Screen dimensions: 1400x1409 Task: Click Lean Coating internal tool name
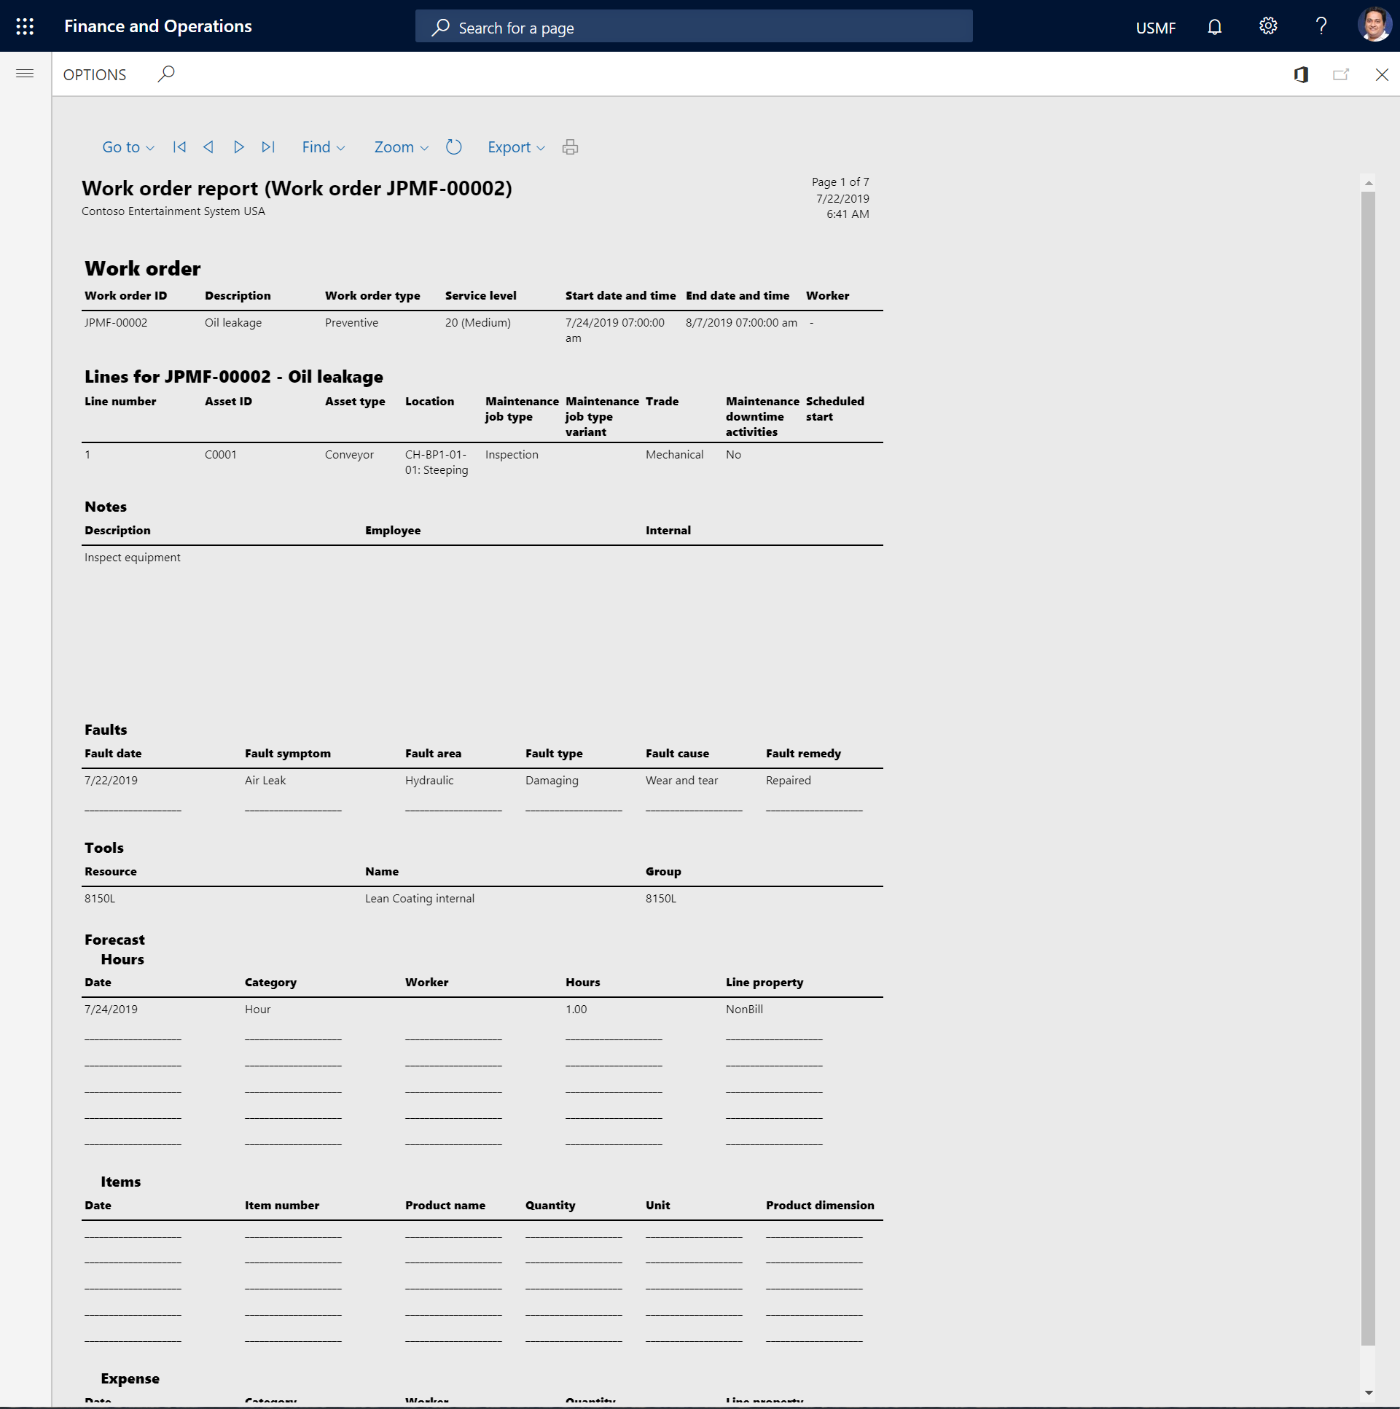pos(420,899)
